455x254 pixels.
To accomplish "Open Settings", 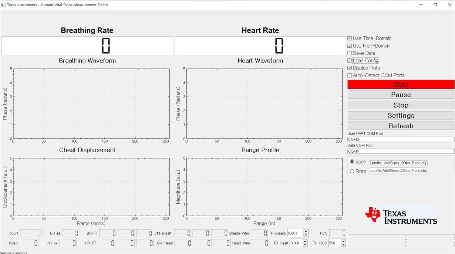I will 401,115.
